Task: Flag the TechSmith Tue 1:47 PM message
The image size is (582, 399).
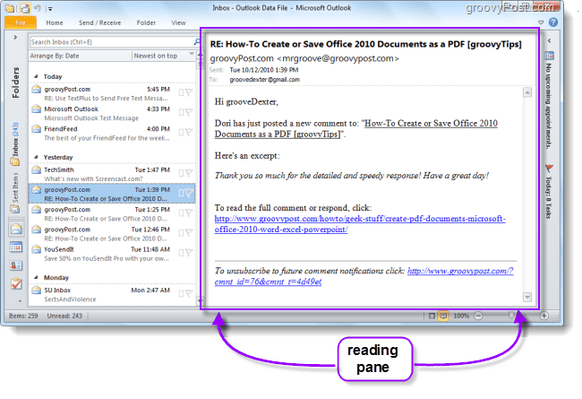Action: pyautogui.click(x=189, y=173)
